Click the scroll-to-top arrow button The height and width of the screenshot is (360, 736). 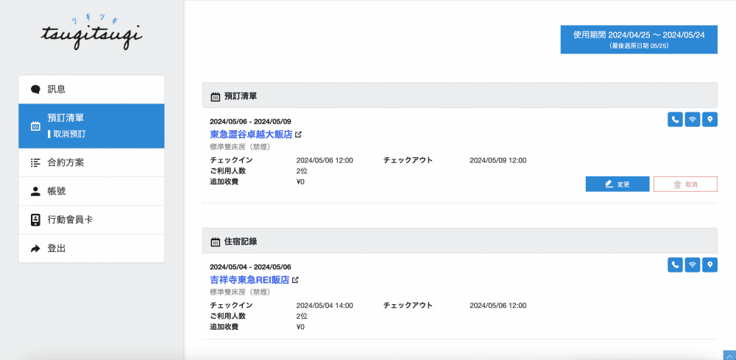click(729, 355)
